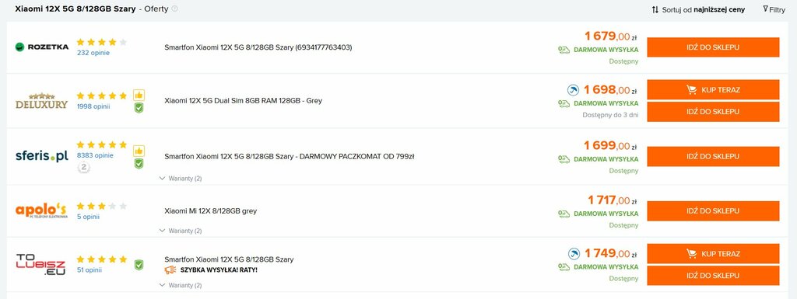Viewport: 797px width, 299px height.
Task: Click the ToLubisz green shield badge
Action: 139,265
